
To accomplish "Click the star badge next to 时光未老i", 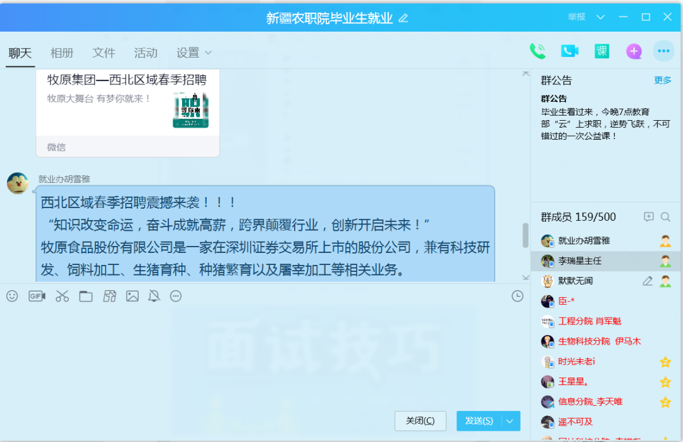I will tap(665, 362).
